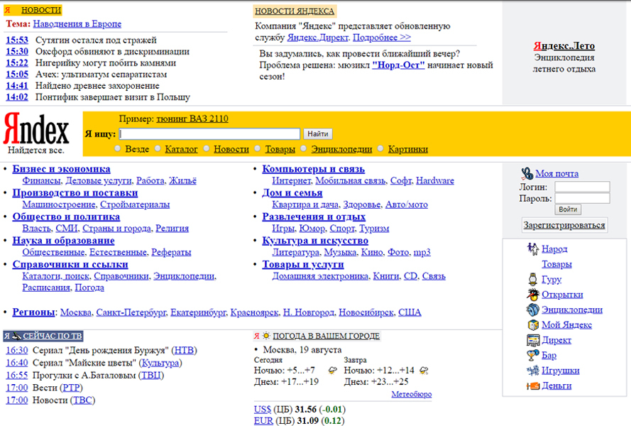Click the Деньги money icon

pyautogui.click(x=533, y=386)
